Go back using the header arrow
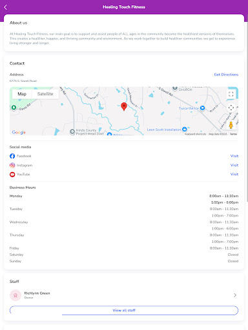 [6, 7]
